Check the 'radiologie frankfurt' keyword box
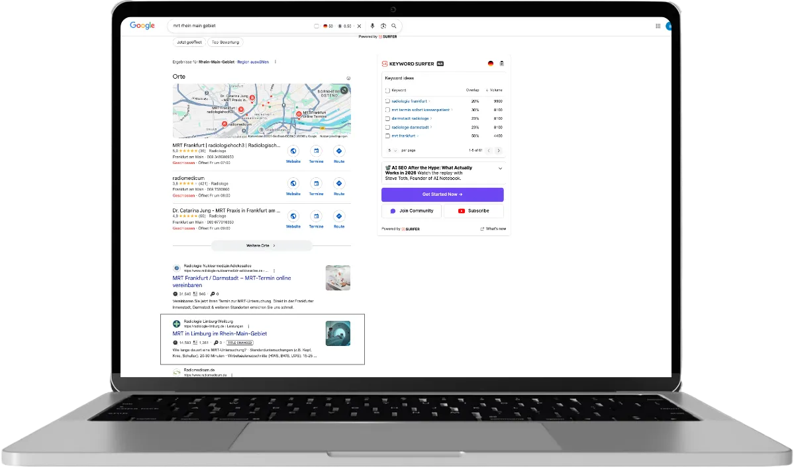This screenshot has width=796, height=471. coord(387,101)
